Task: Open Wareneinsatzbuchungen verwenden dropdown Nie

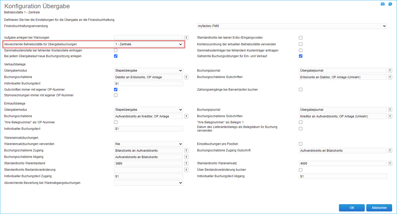Action: coord(149,144)
